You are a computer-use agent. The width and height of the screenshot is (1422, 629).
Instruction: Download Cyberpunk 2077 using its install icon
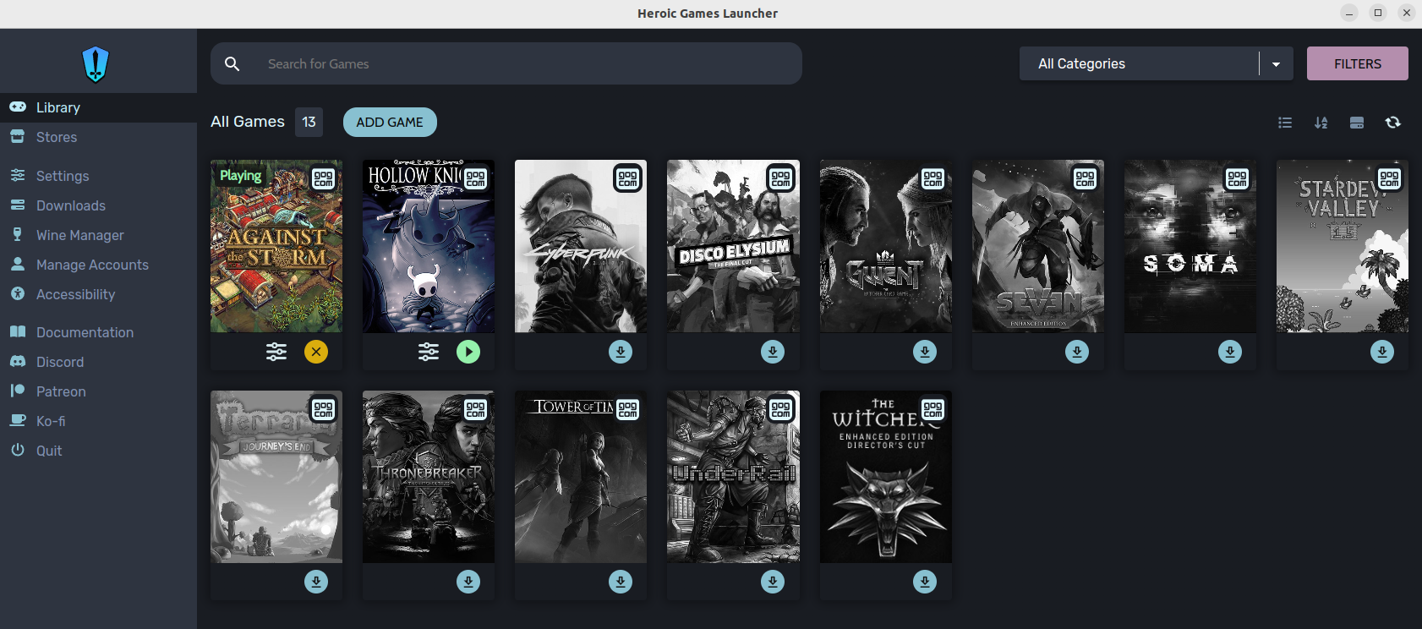pyautogui.click(x=621, y=352)
